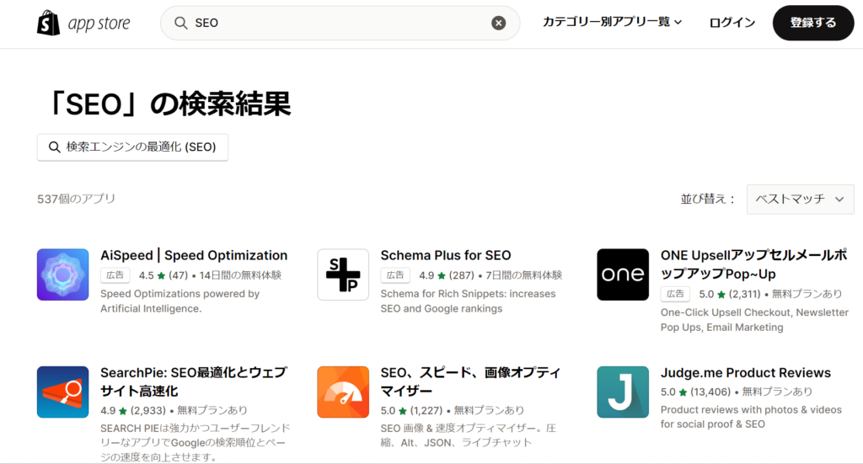863x464 pixels.
Task: Click the 4.5 (47) AiSpeed rating
Action: tap(163, 275)
